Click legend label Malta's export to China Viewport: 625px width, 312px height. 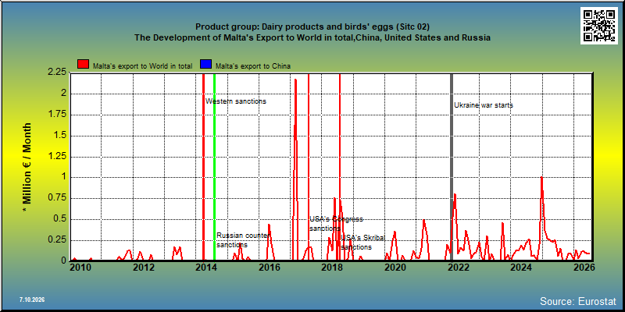tap(253, 66)
